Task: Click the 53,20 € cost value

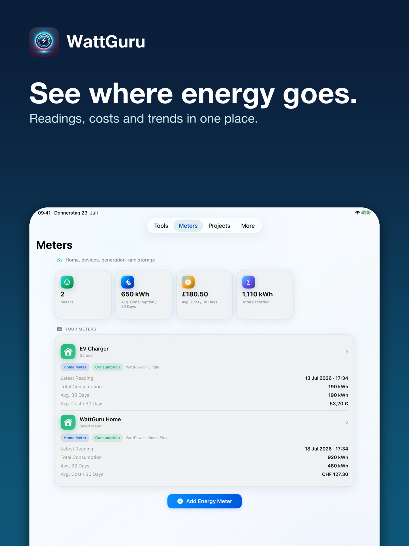Action: [339, 404]
